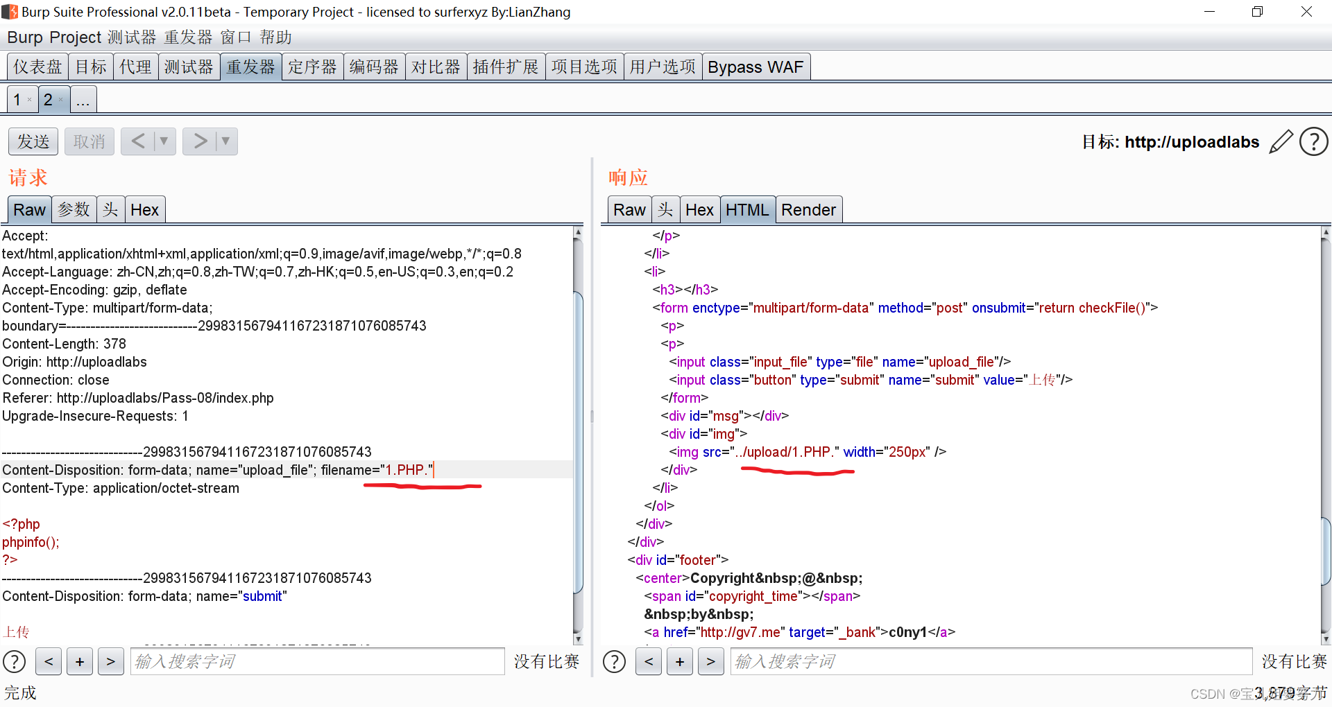
Task: Switch to 对比器 tab
Action: pos(436,67)
